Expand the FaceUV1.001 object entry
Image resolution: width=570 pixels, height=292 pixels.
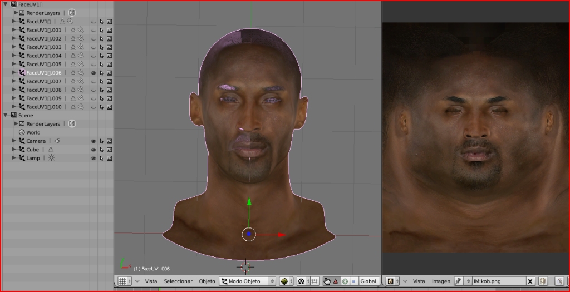coord(14,30)
